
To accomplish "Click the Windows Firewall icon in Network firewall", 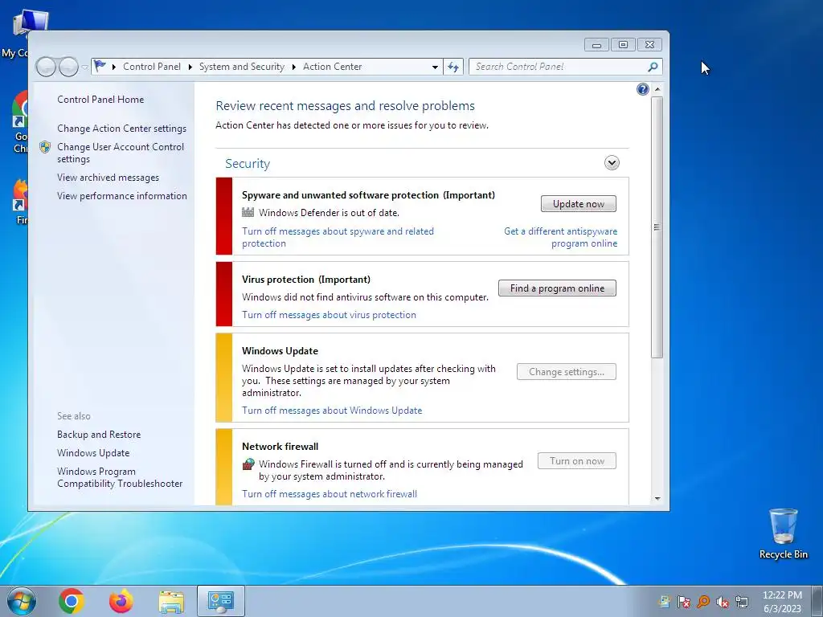I will pyautogui.click(x=248, y=464).
